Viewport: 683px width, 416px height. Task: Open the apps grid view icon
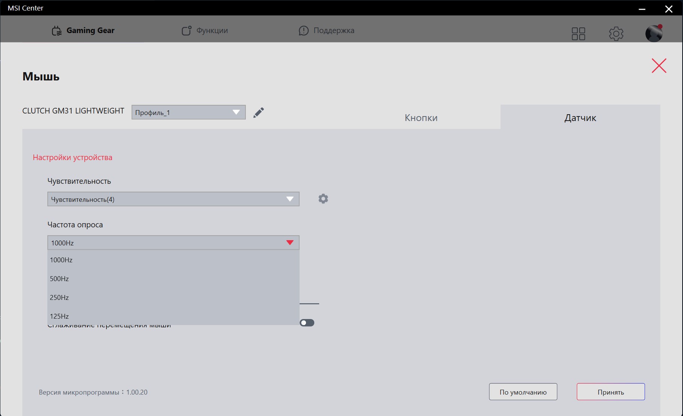pyautogui.click(x=578, y=34)
